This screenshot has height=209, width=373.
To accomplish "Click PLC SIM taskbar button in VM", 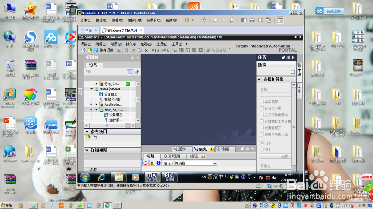I will point(169,177).
